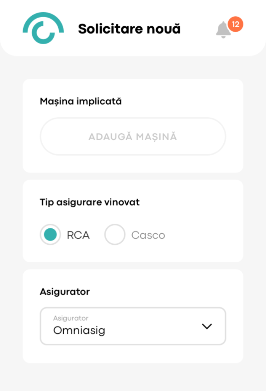The image size is (266, 391).
Task: Click the Tip asigurare vinovat heading
Action: click(x=90, y=202)
